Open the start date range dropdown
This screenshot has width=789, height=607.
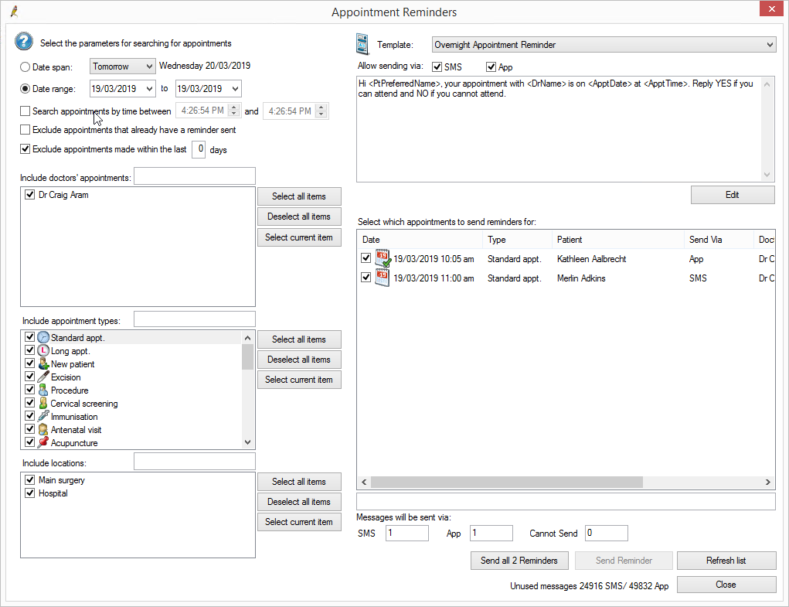(x=149, y=89)
